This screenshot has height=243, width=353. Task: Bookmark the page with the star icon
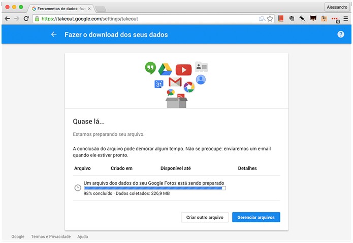(x=270, y=19)
